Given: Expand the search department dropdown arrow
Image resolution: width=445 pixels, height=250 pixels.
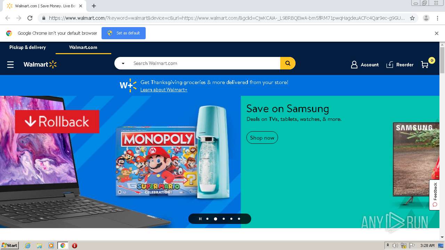Looking at the screenshot, I should [123, 64].
